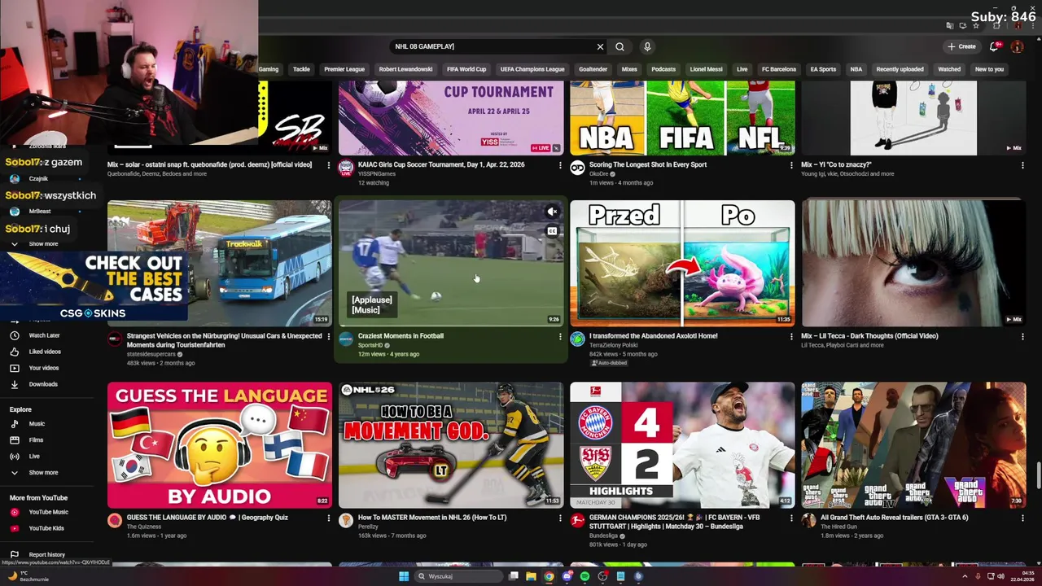
Task: Open the Bayern 4-2 highlights thumbnail
Action: [x=682, y=445]
